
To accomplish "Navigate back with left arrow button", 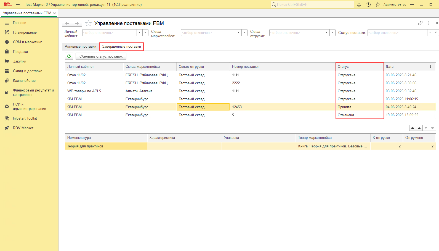I will (67, 23).
